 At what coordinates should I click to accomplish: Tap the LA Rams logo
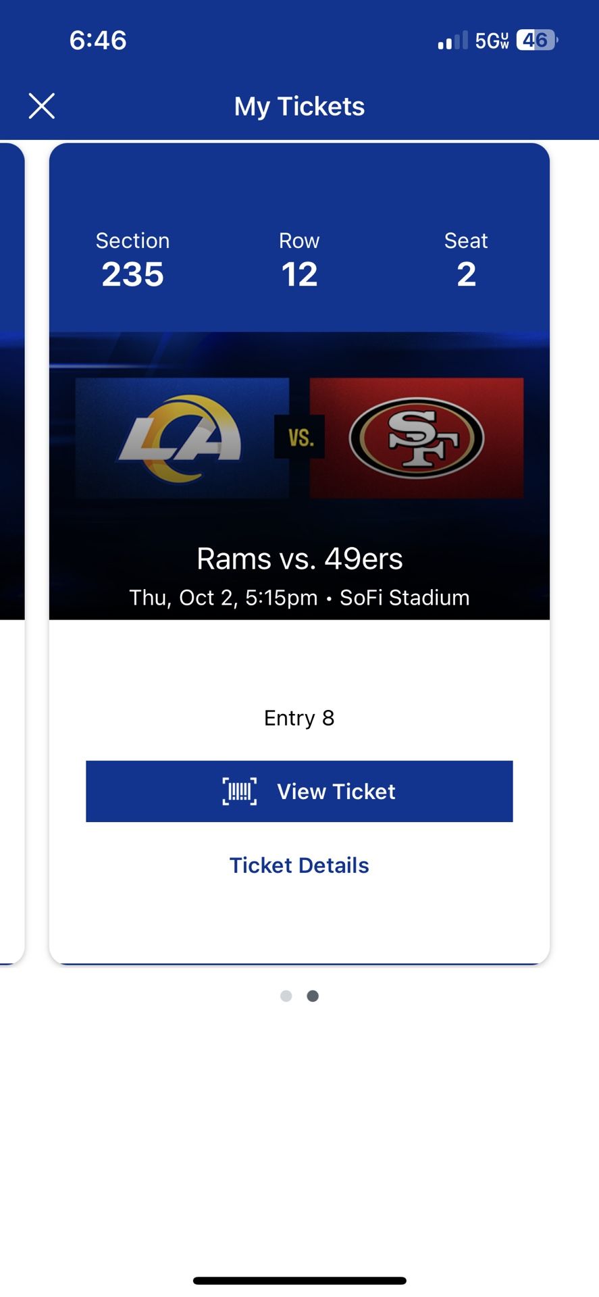(x=181, y=438)
